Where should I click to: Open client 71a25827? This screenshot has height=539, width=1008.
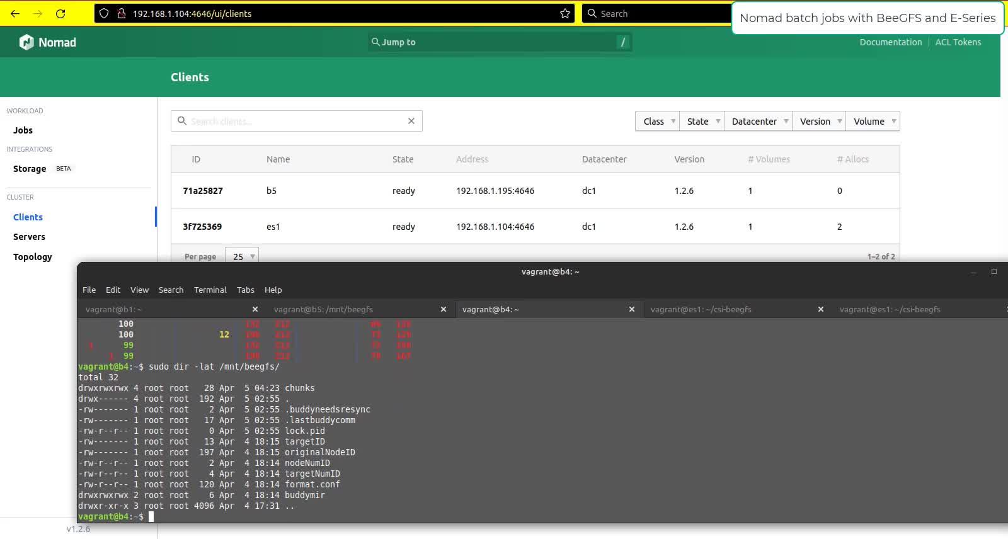[x=203, y=191]
